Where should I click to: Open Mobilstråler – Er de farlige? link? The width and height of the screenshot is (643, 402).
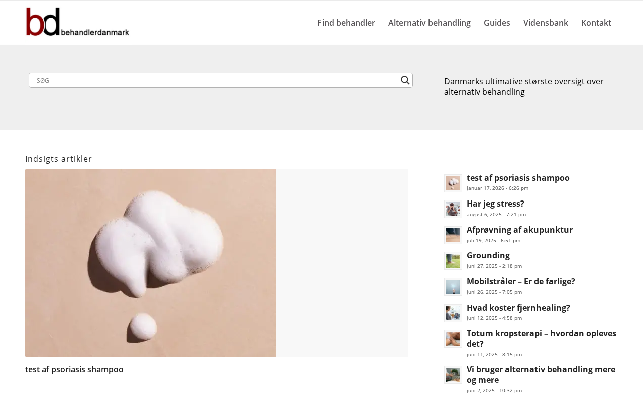coord(520,281)
